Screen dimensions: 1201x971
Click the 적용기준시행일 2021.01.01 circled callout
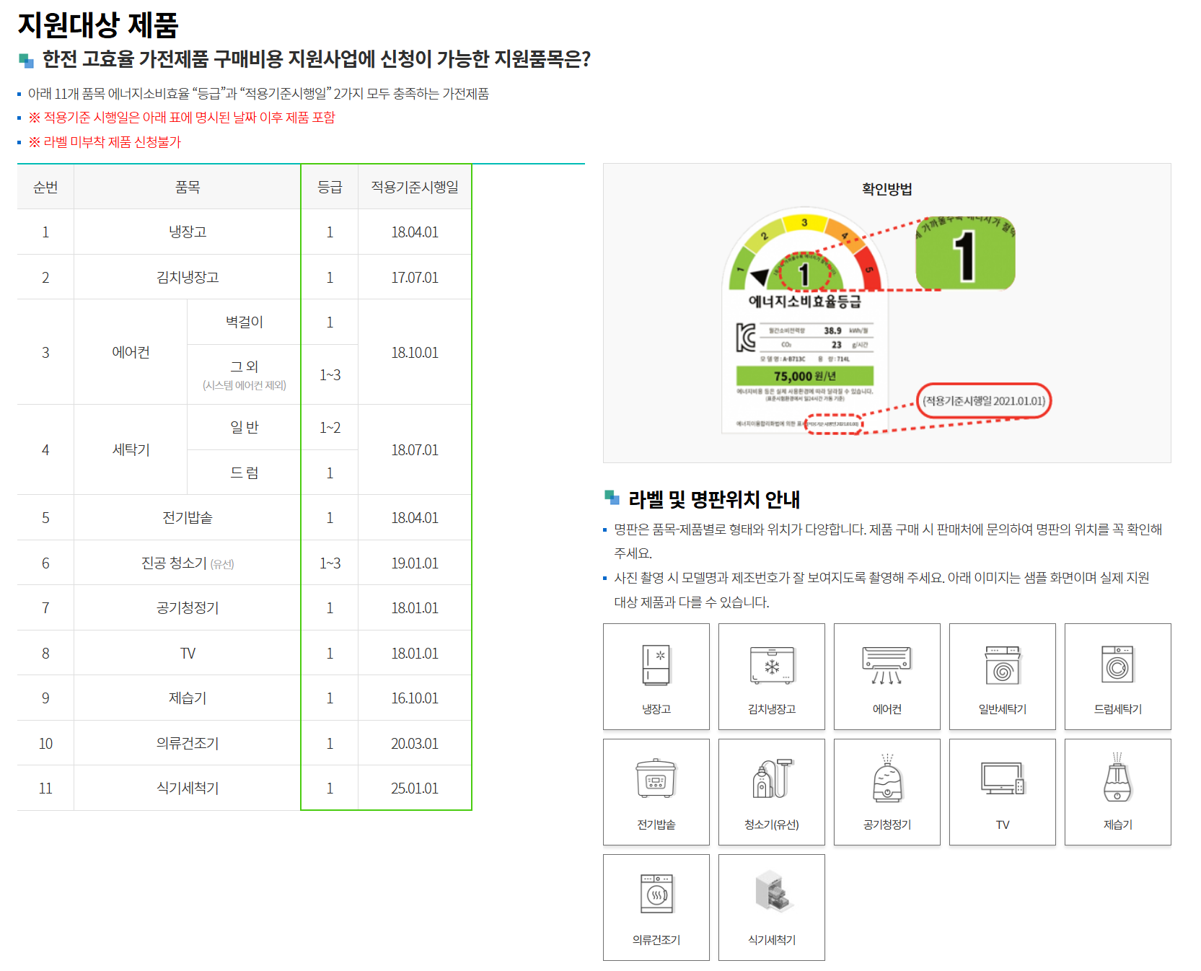tap(985, 402)
